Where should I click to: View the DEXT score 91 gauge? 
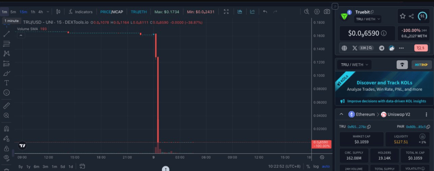coord(423,16)
